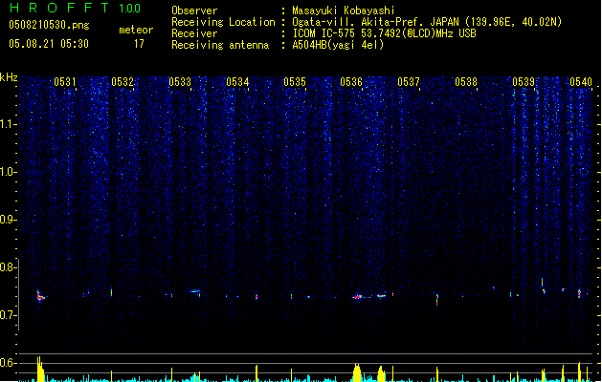Image resolution: width=602 pixels, height=382 pixels.
Task: Click the Observer label
Action: click(194, 11)
